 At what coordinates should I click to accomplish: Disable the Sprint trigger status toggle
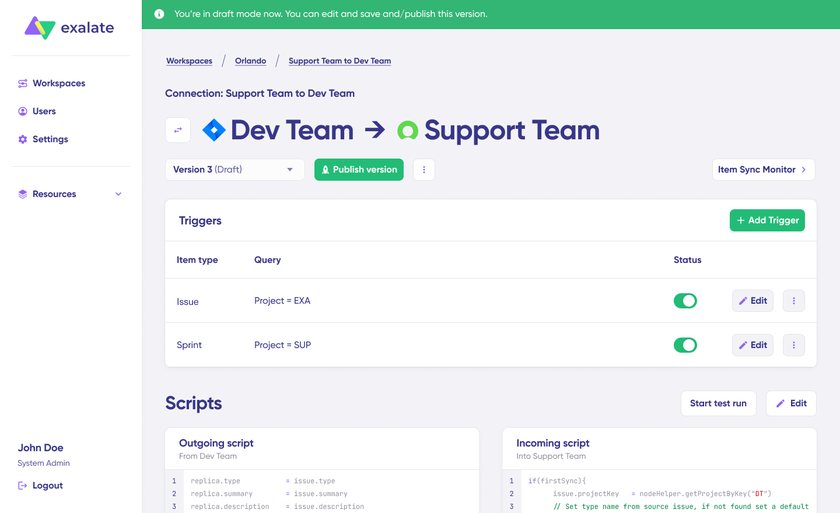tap(685, 345)
